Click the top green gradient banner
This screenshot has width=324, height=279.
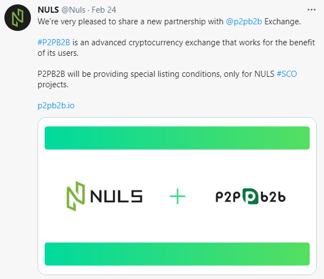click(177, 138)
